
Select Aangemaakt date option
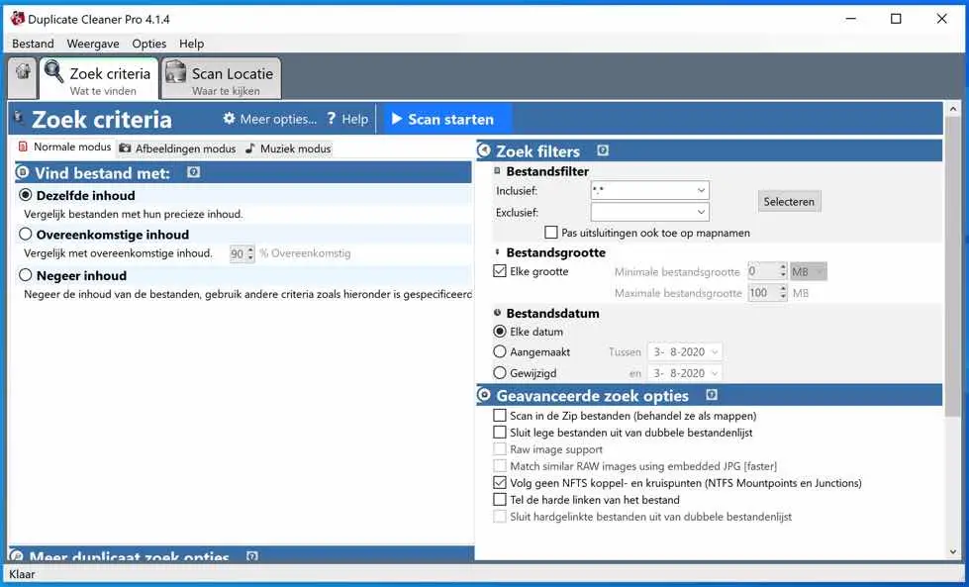(500, 351)
